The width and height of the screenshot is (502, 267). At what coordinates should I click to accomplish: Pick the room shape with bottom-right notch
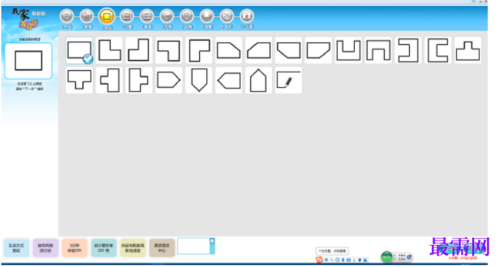pos(199,50)
